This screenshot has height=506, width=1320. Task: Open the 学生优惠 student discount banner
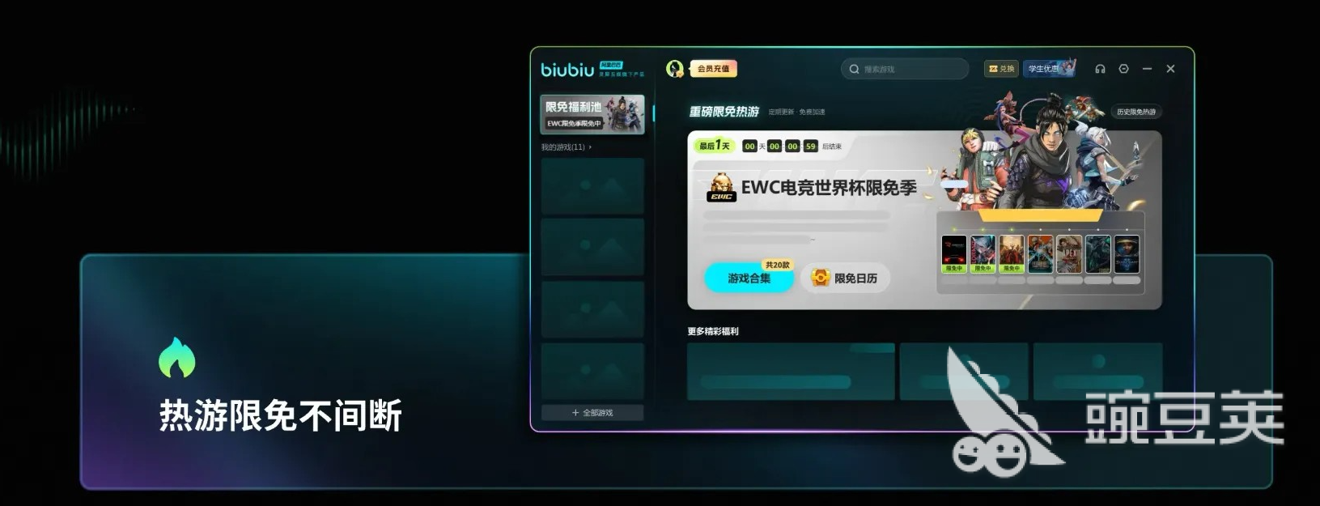[1049, 68]
